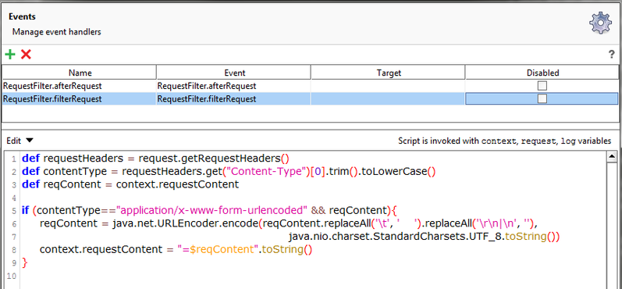This screenshot has height=289, width=622.
Task: Select RequestFilter.filterRequest name cell
Action: [x=80, y=99]
